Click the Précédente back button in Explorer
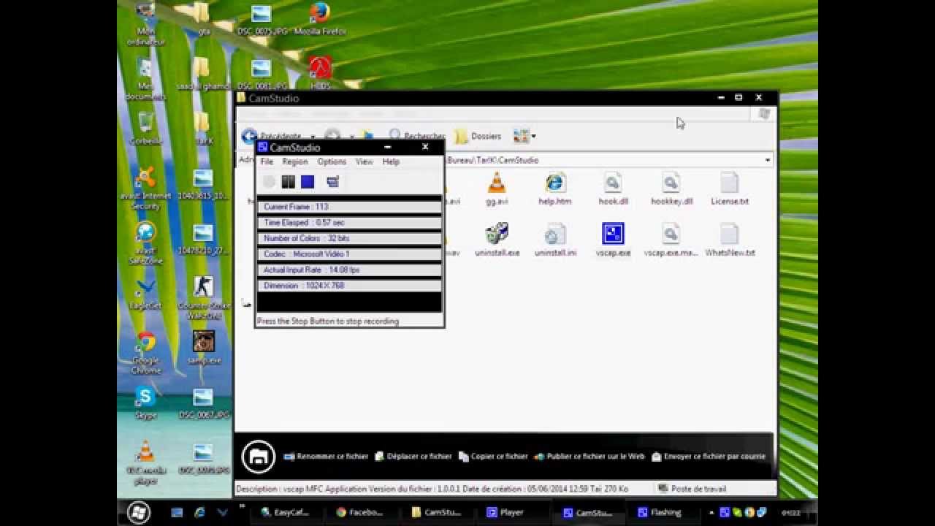 (271, 136)
